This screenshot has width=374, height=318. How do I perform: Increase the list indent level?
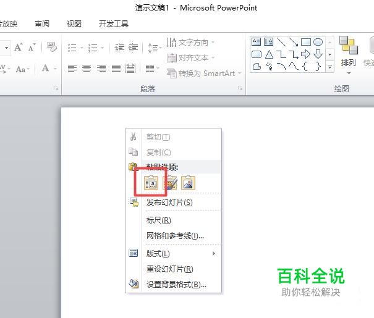[x=134, y=48]
